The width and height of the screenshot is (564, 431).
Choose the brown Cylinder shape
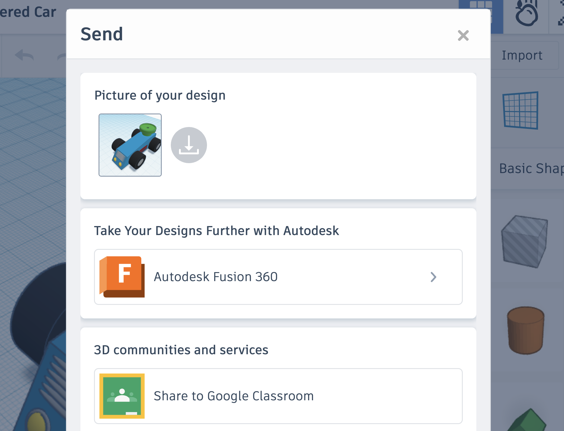click(525, 330)
